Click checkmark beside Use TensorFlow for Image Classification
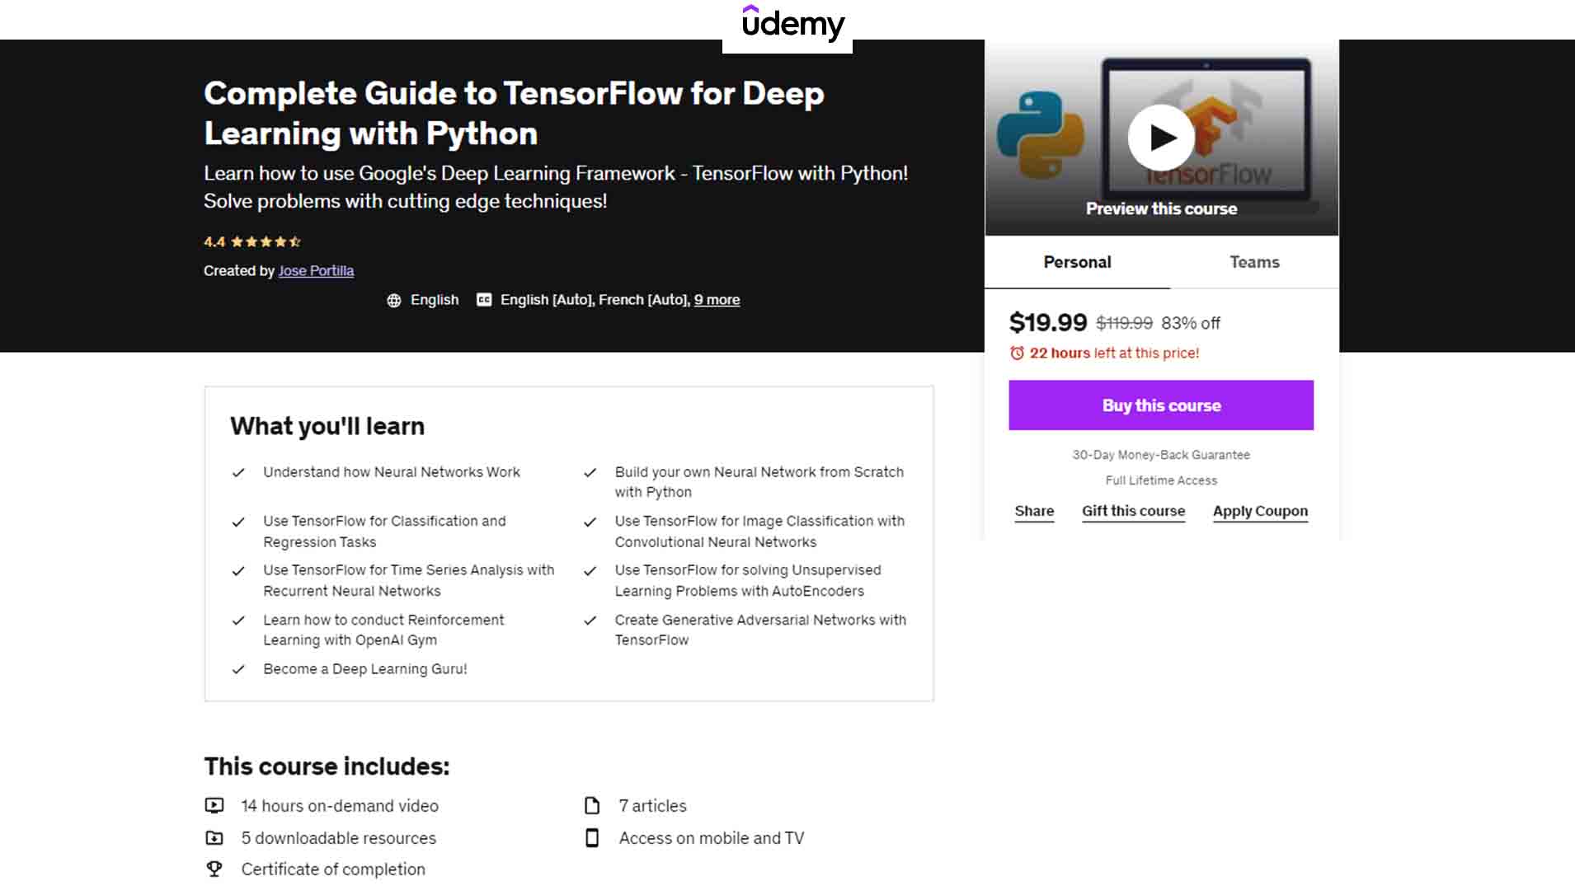1575x890 pixels. pyautogui.click(x=590, y=522)
